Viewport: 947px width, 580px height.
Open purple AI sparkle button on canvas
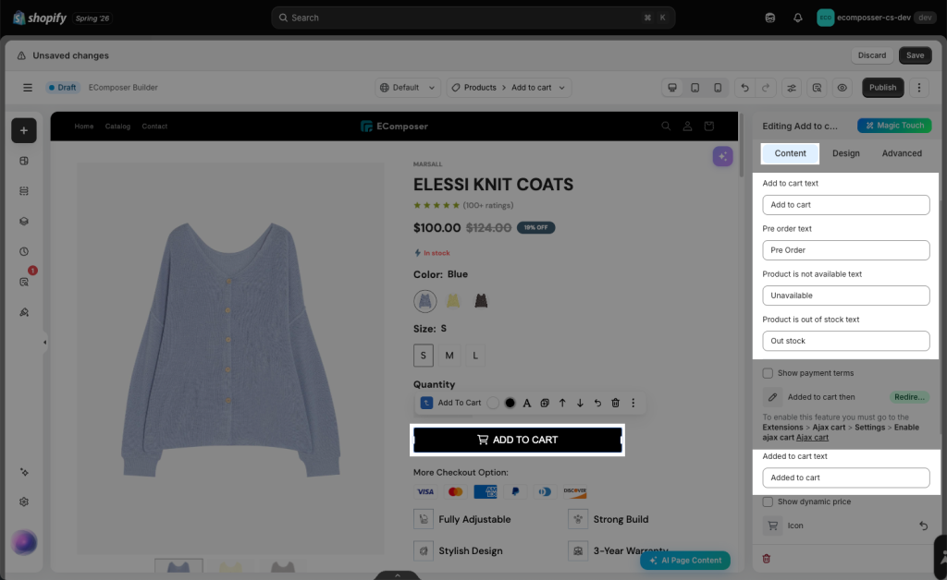pyautogui.click(x=722, y=156)
